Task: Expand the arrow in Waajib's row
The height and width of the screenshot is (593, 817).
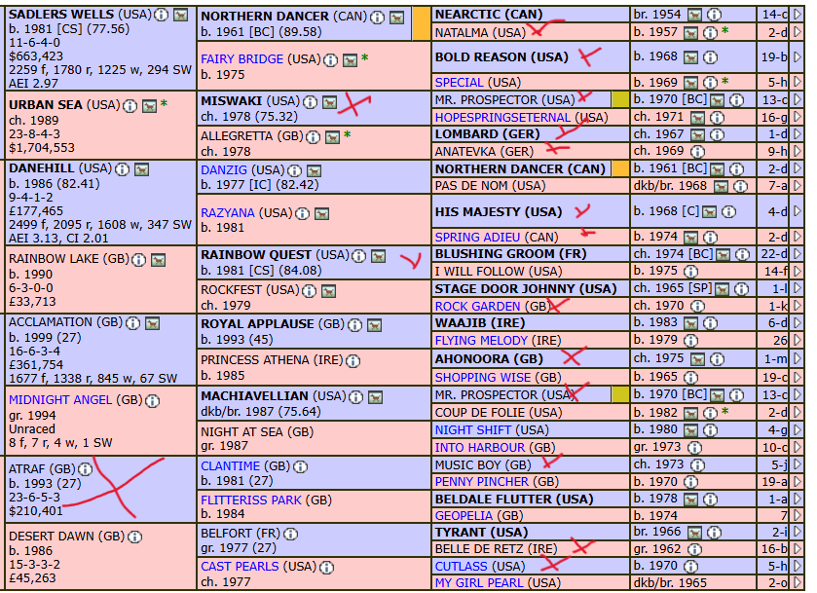Action: pyautogui.click(x=797, y=322)
